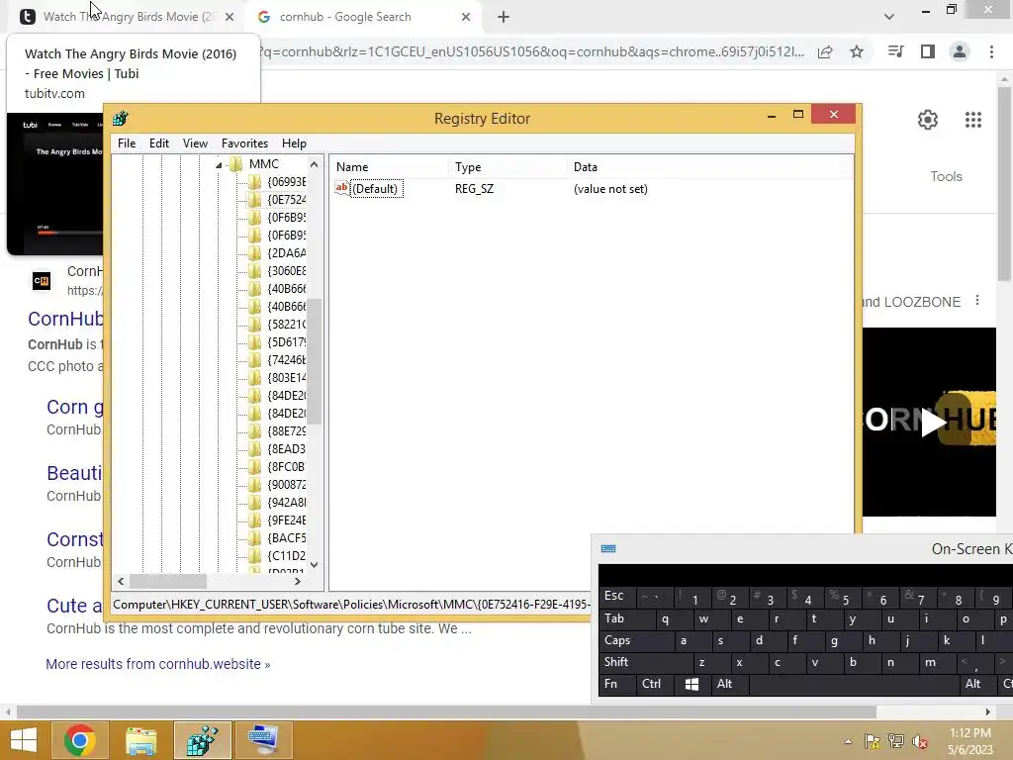Open a new Chrome tab
This screenshot has height=760, width=1013.
coord(504,17)
